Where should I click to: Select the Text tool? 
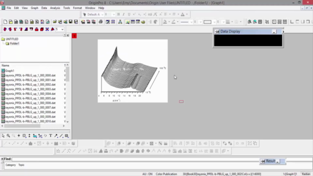click(51, 136)
